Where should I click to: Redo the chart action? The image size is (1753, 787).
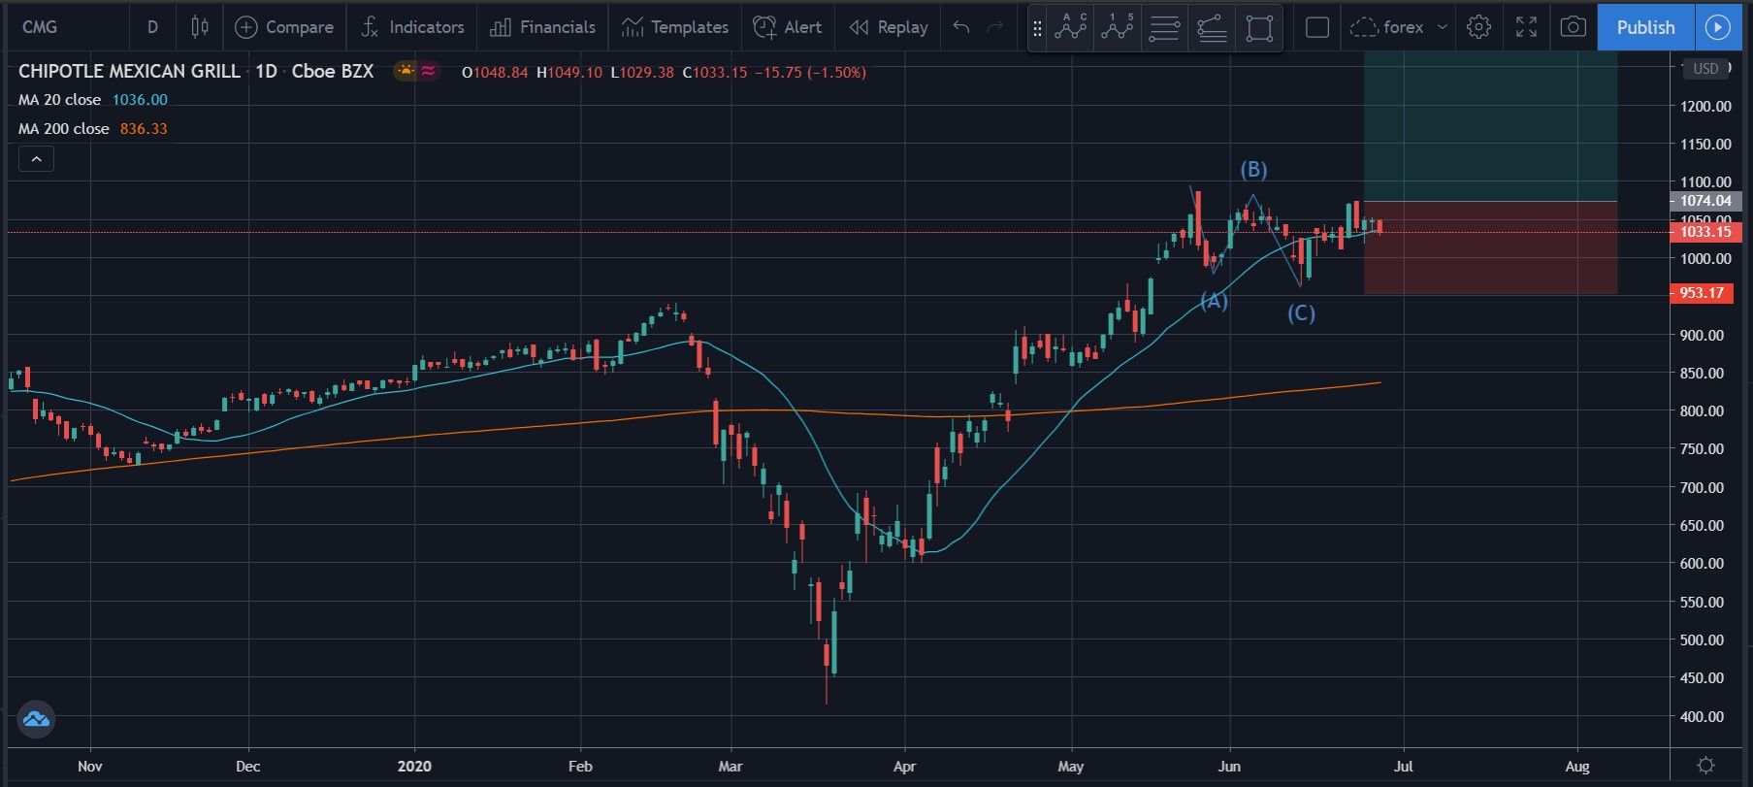click(x=994, y=27)
